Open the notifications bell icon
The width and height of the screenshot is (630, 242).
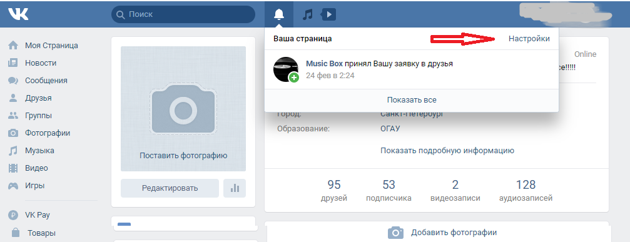(x=279, y=14)
